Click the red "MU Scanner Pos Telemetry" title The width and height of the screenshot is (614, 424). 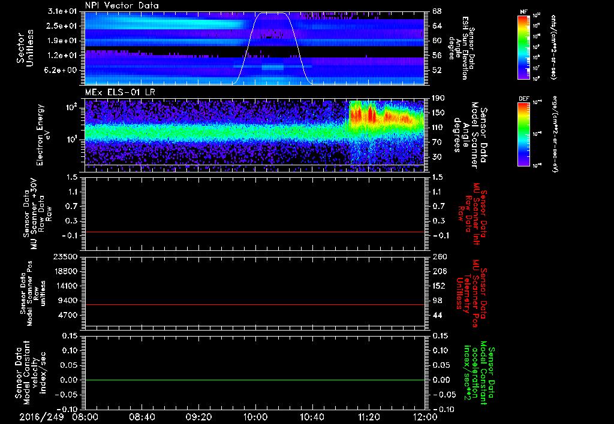pos(471,293)
